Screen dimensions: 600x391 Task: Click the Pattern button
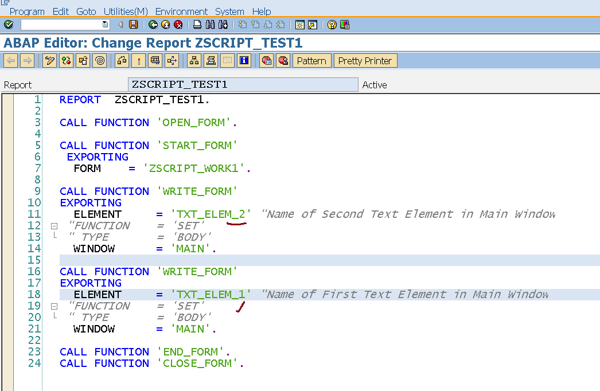pos(311,60)
